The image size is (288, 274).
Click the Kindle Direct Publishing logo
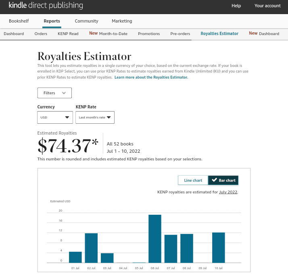[x=46, y=6]
